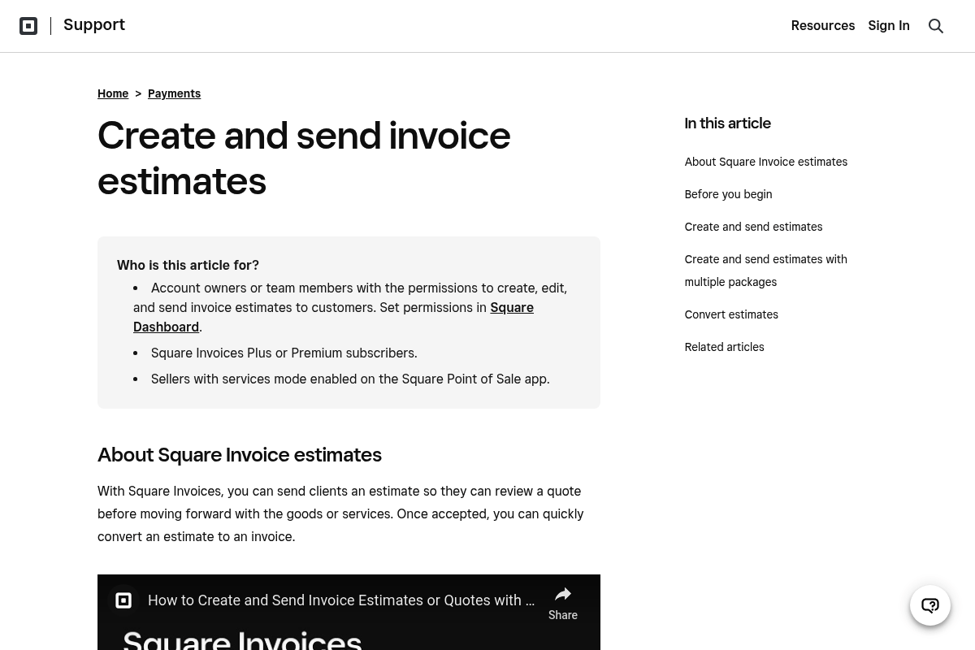975x650 pixels.
Task: Jump to the multiple packages estimates section
Action: pos(765,271)
